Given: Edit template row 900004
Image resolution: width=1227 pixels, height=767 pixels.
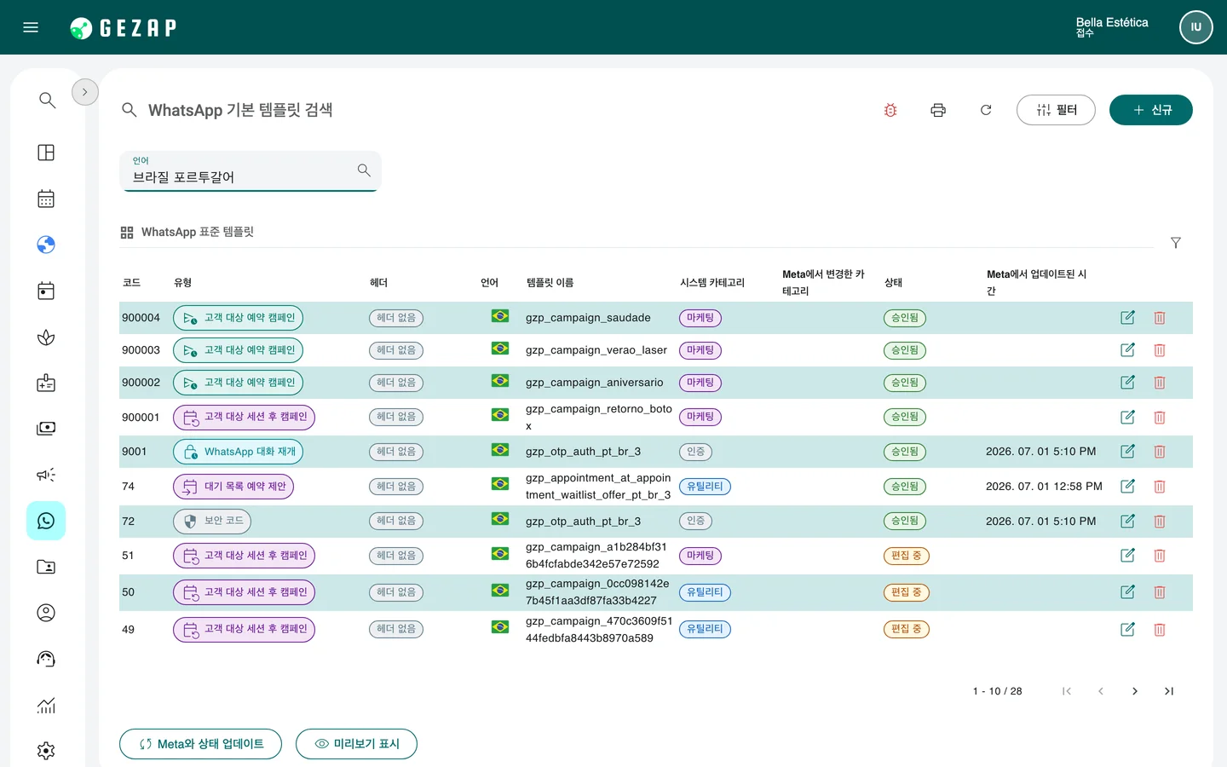Looking at the screenshot, I should point(1127,318).
